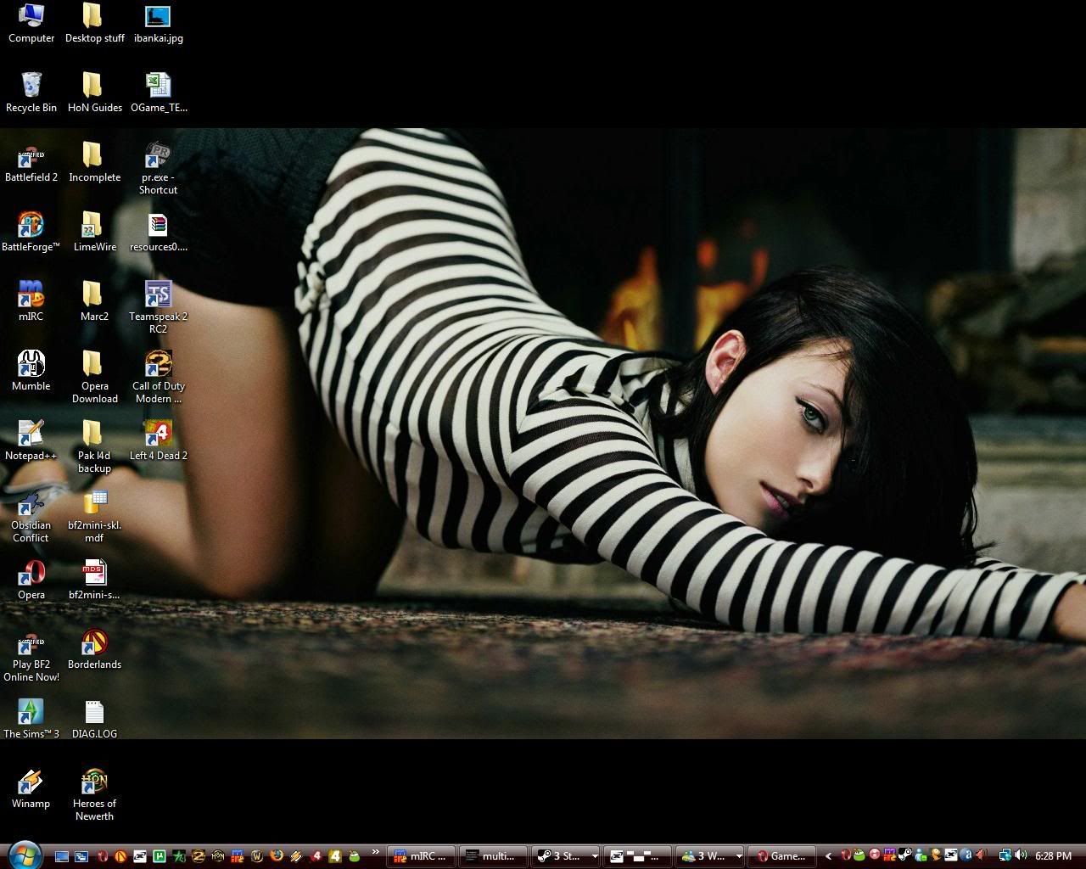Click the 6:28 PM taskbar clock
Screen dimensions: 1086x869
click(1053, 856)
